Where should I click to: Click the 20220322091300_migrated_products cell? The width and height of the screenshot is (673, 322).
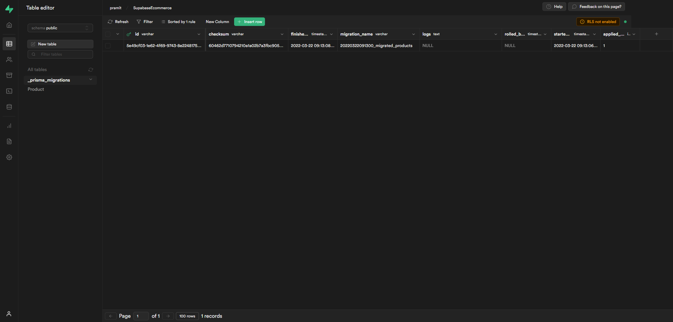pos(378,46)
